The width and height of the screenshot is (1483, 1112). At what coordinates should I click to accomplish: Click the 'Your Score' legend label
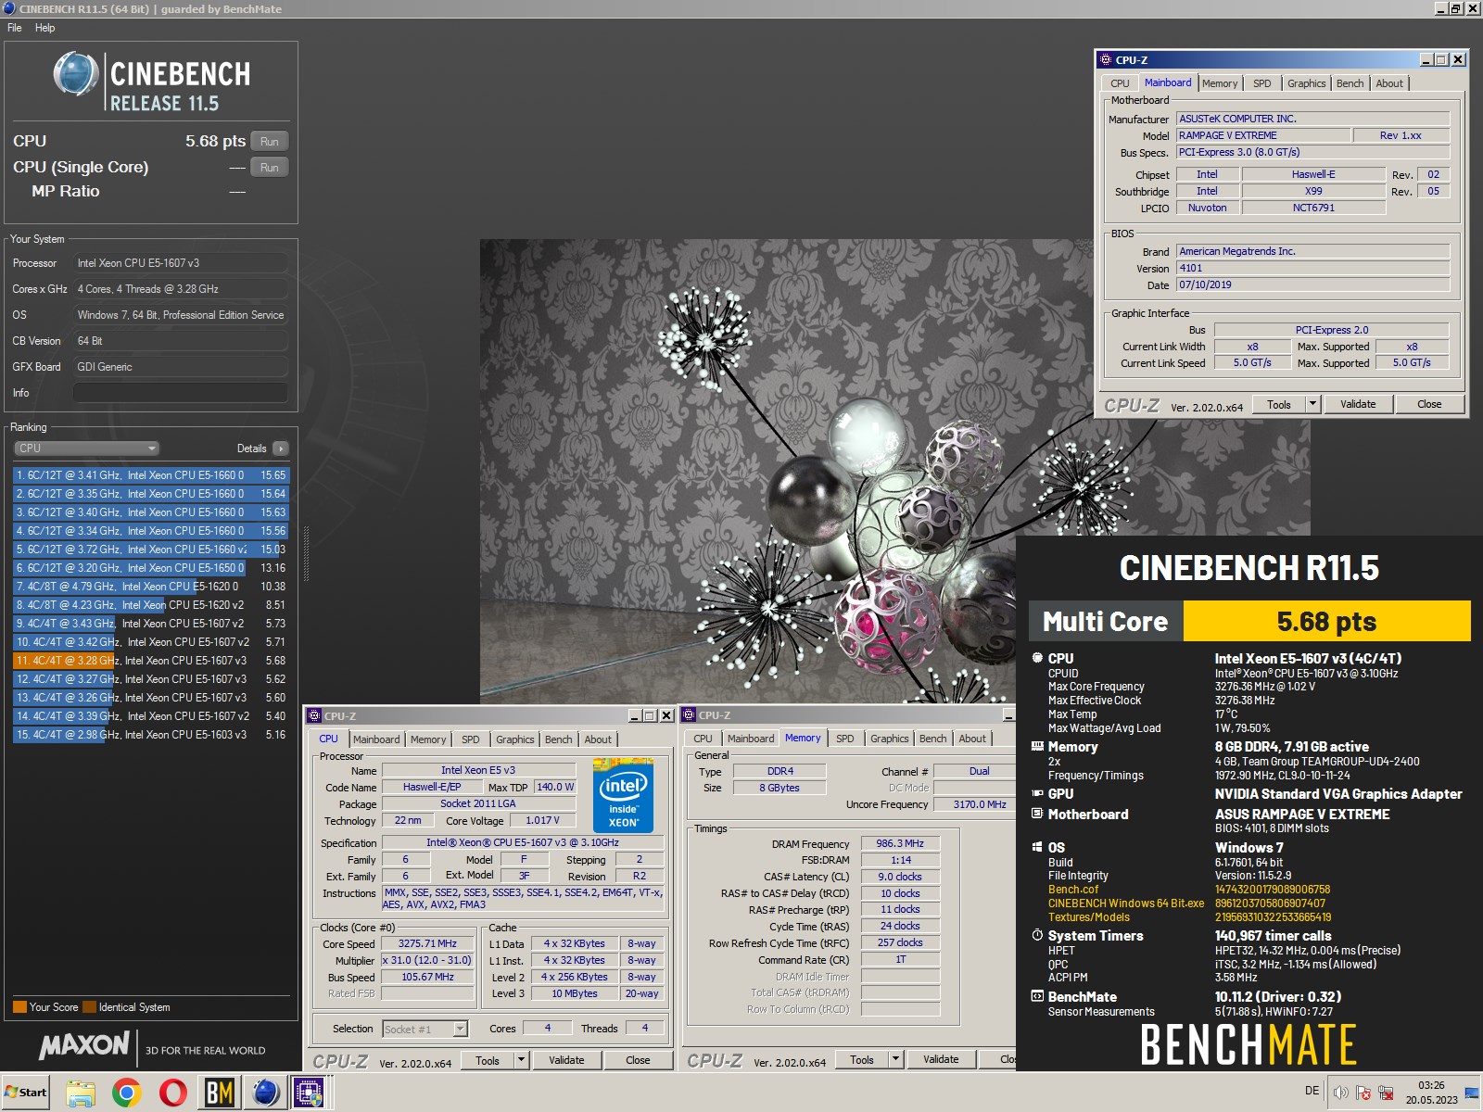pos(54,1007)
